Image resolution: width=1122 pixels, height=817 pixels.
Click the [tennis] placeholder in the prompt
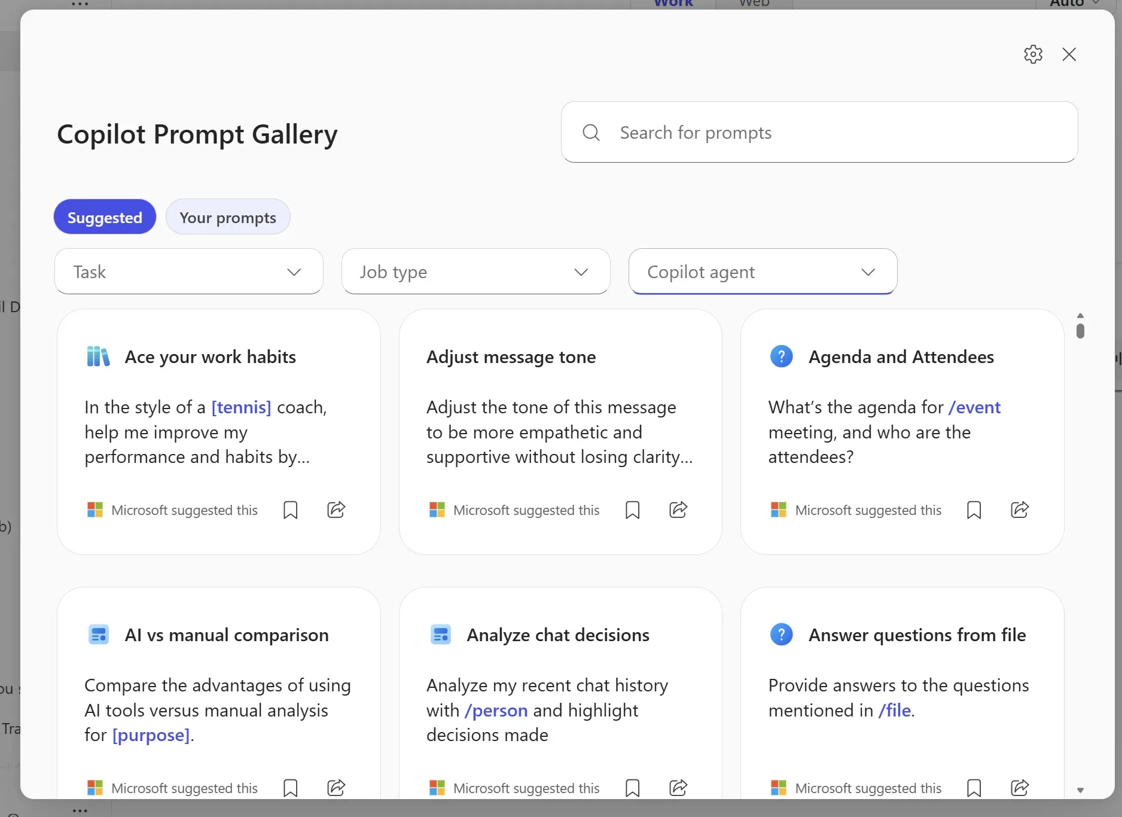(242, 407)
